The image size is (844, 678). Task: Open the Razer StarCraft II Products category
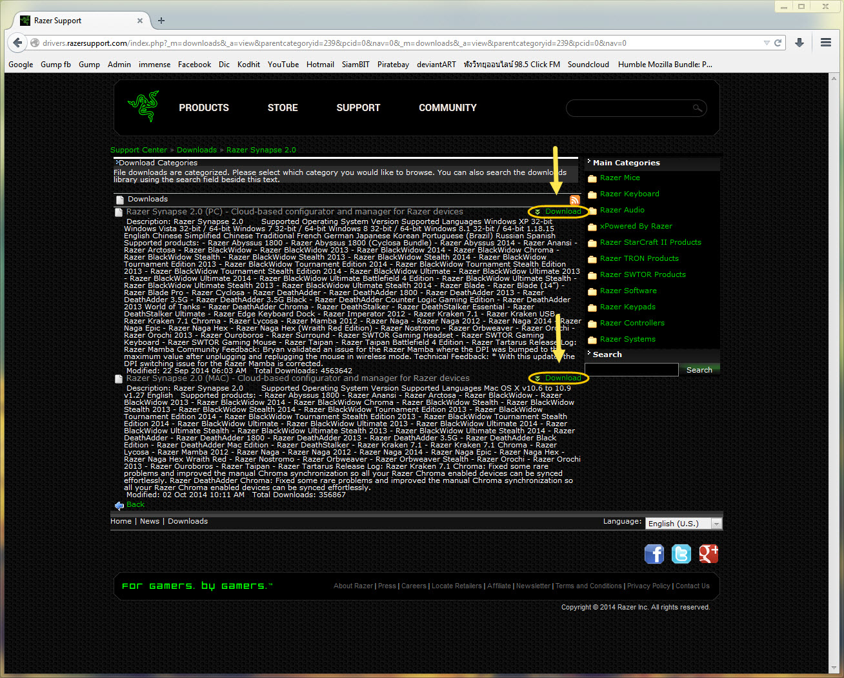(650, 243)
